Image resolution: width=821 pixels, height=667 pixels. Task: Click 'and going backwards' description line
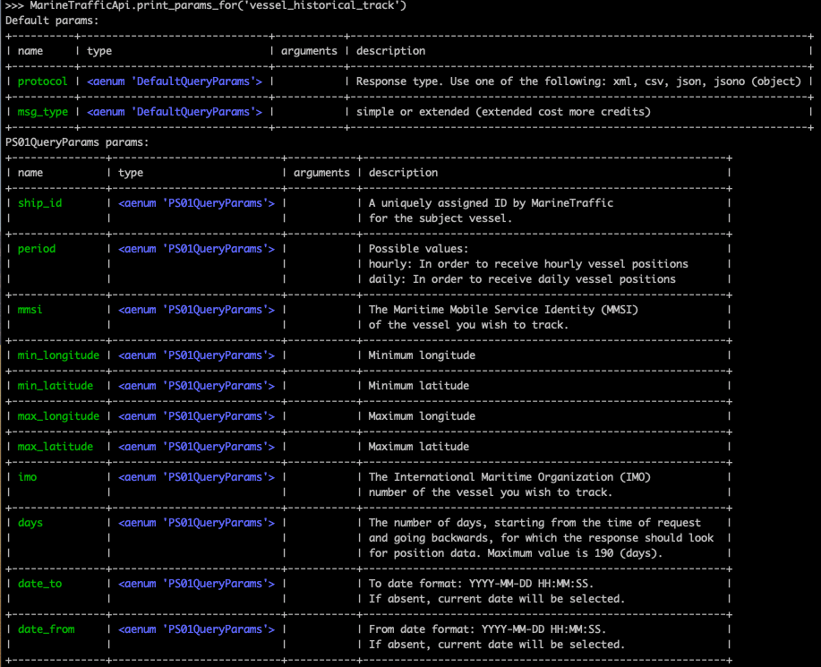tap(541, 538)
